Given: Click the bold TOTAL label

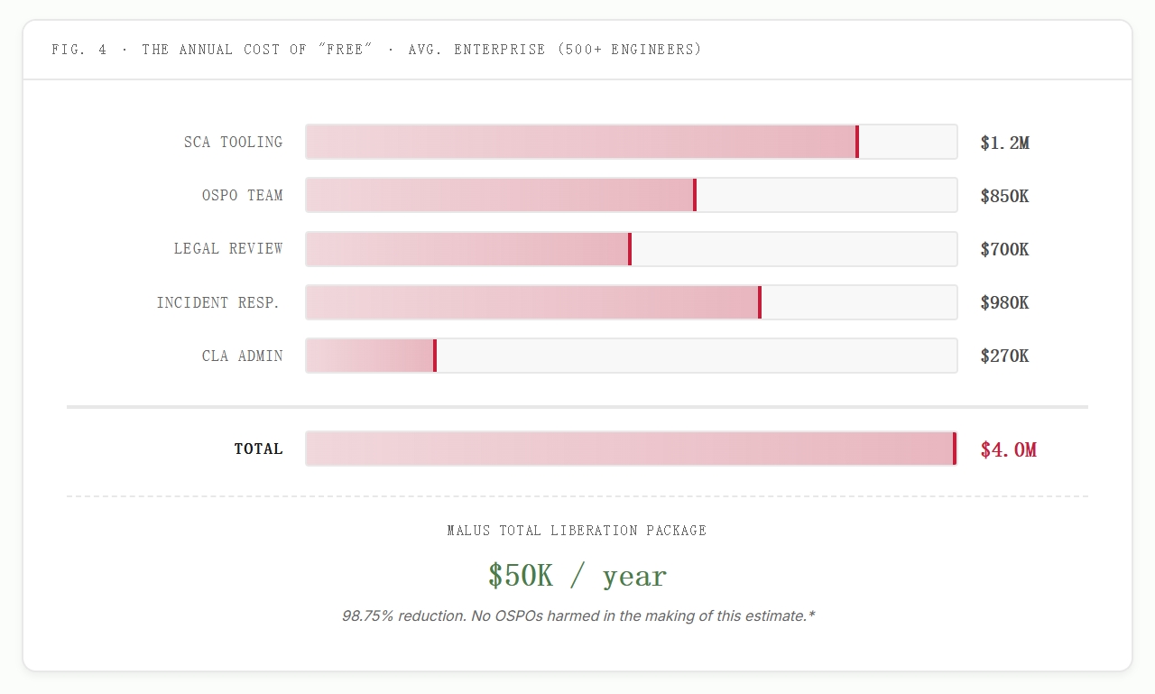Looking at the screenshot, I should point(258,449).
